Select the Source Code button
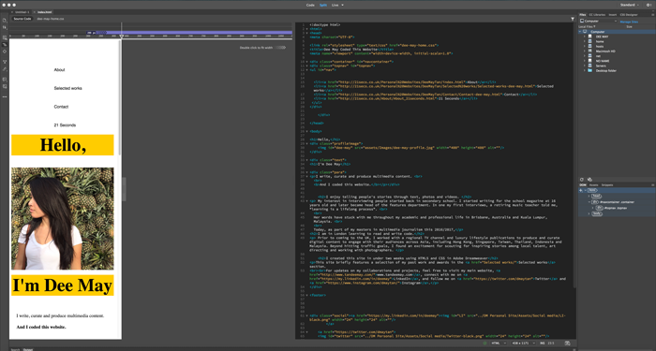Viewport: 656px width, 351px height. click(x=22, y=19)
